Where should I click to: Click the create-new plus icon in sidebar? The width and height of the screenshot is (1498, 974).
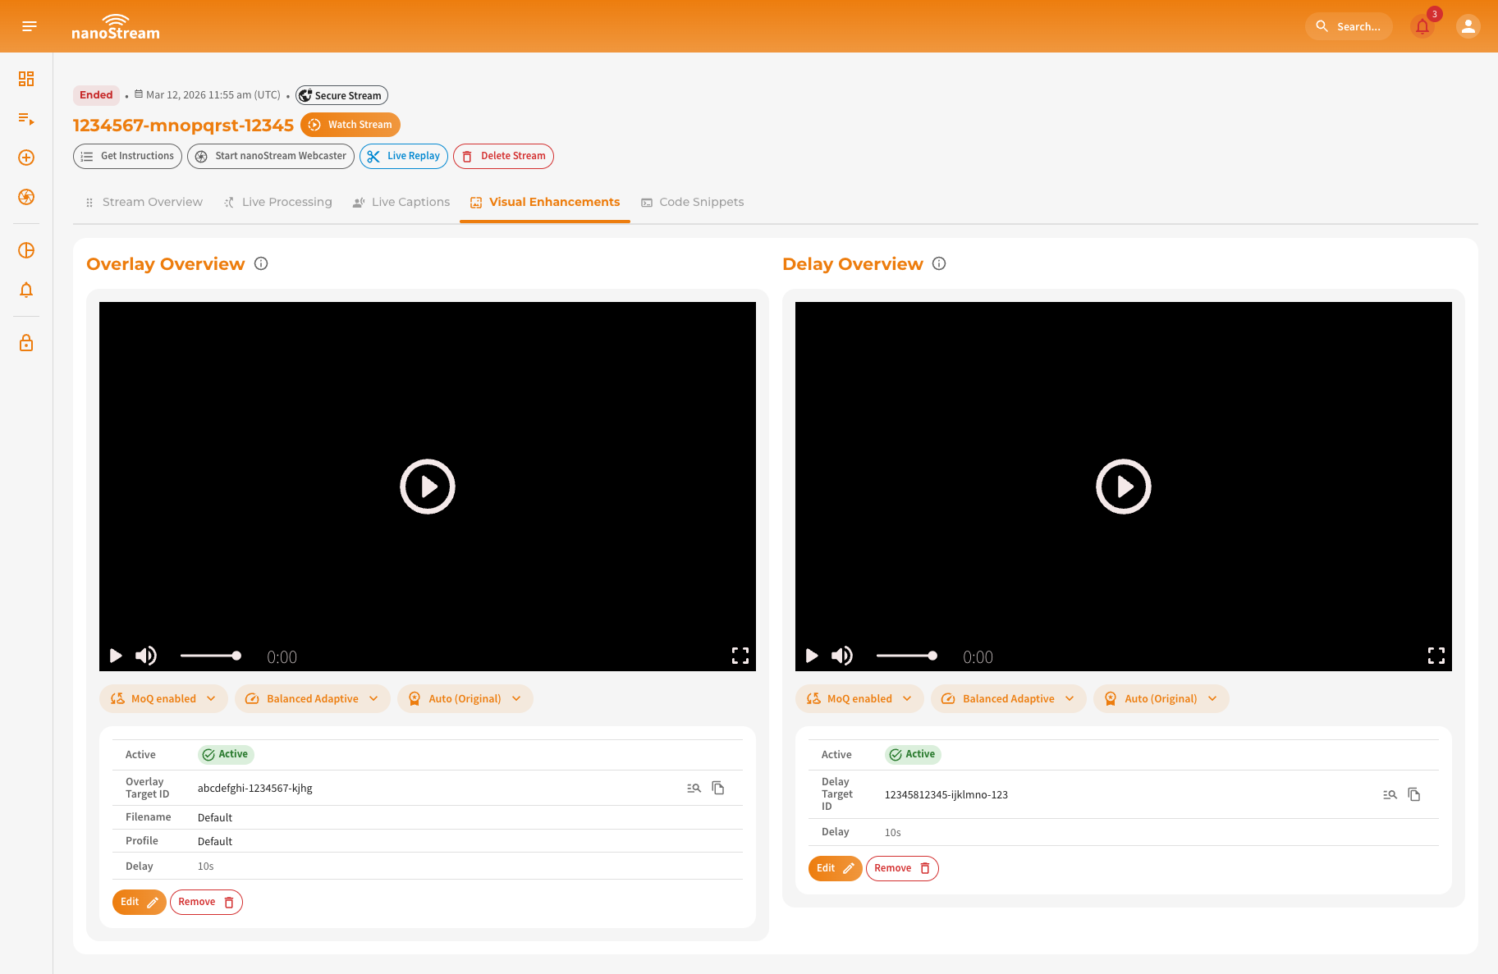pyautogui.click(x=25, y=158)
